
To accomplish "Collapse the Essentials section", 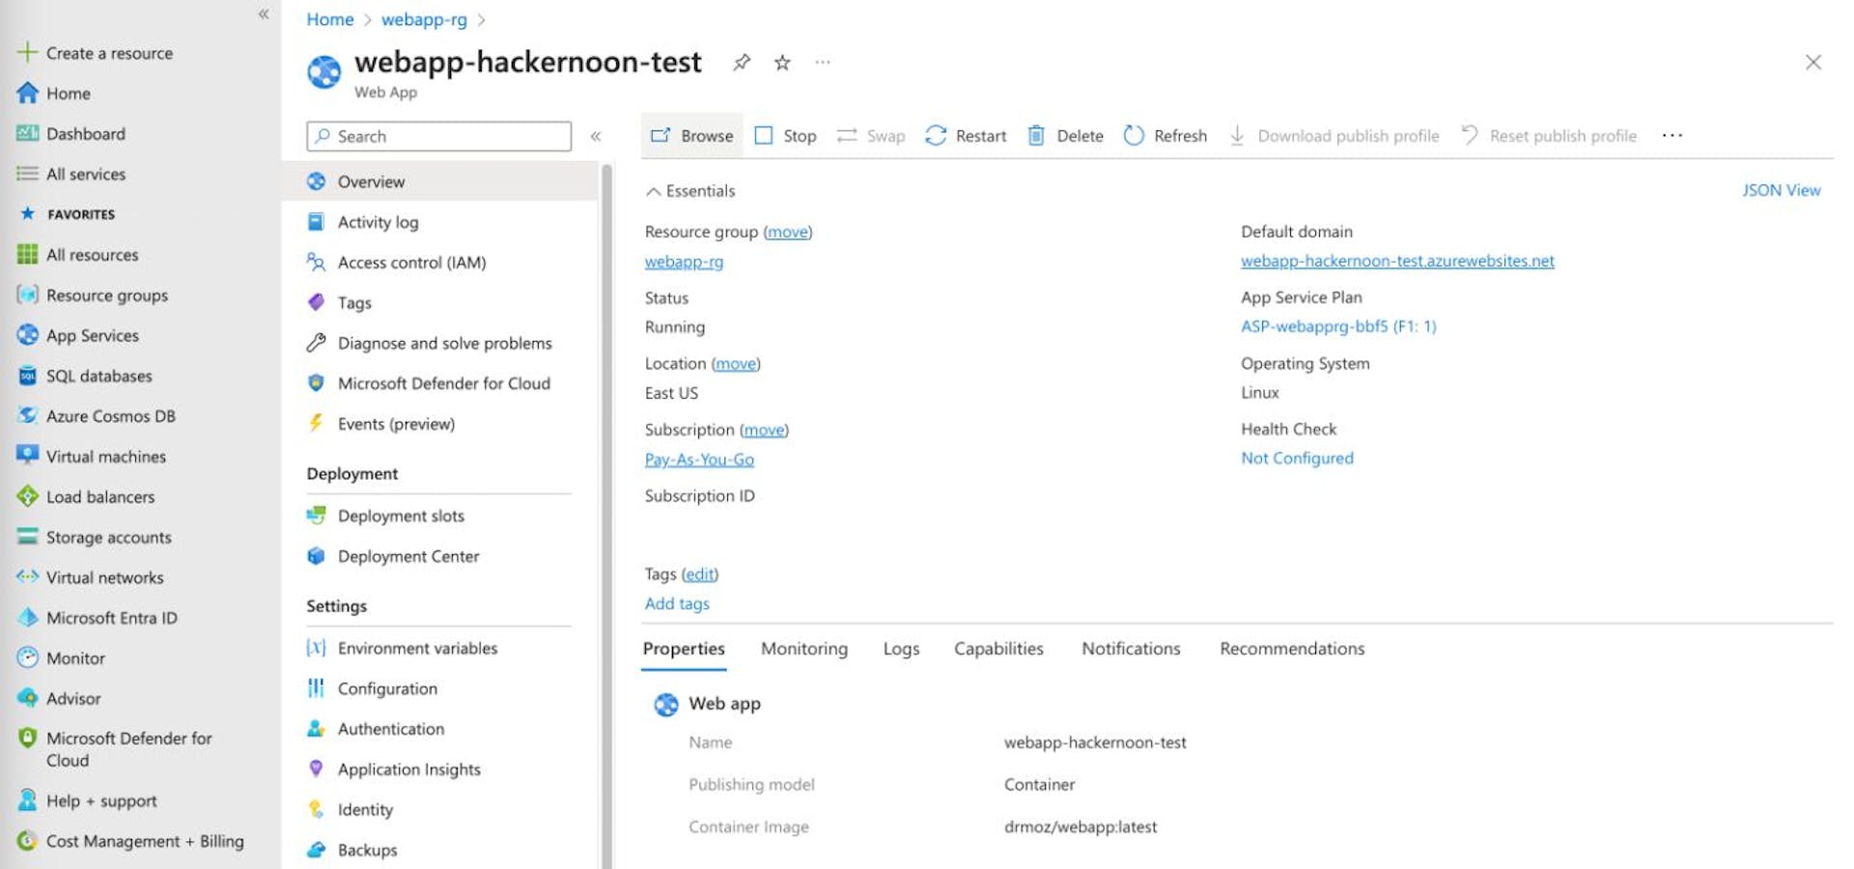I will pos(654,190).
